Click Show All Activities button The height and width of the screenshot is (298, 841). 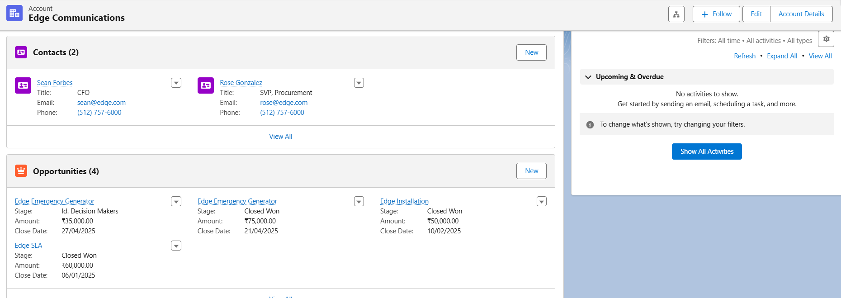point(707,151)
